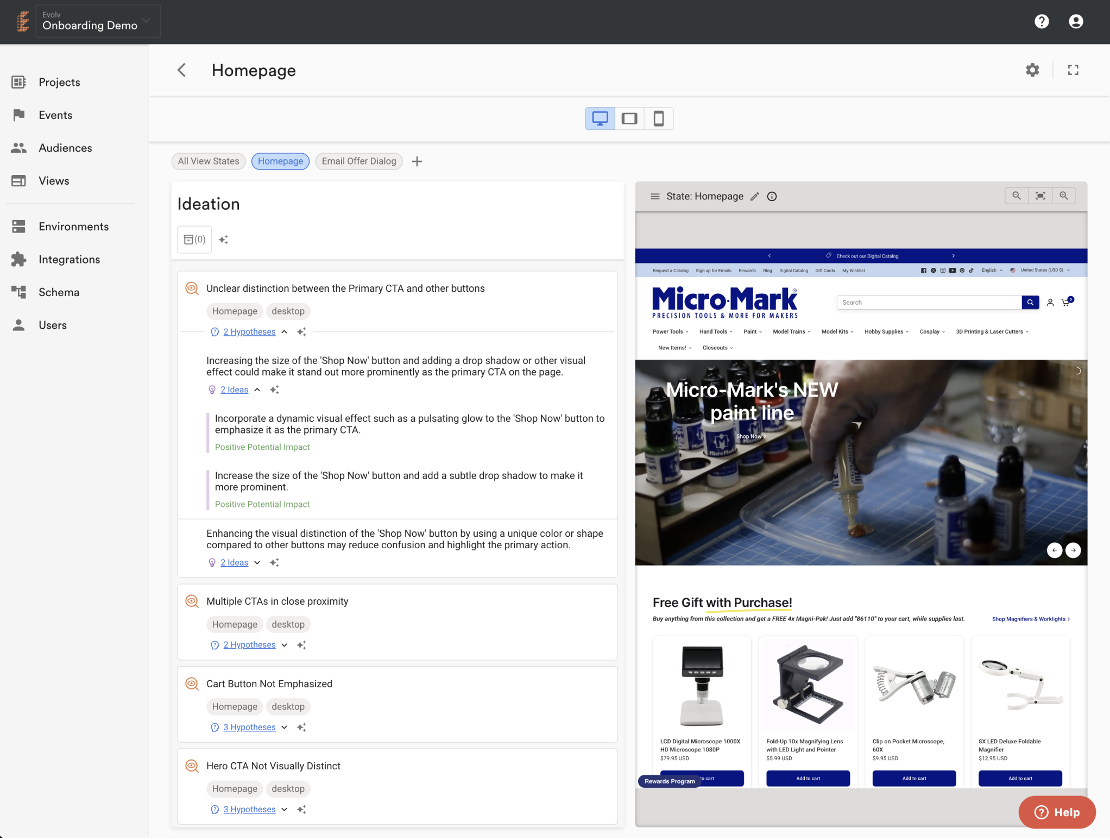Go to Audiences in the sidebar

pyautogui.click(x=65, y=148)
